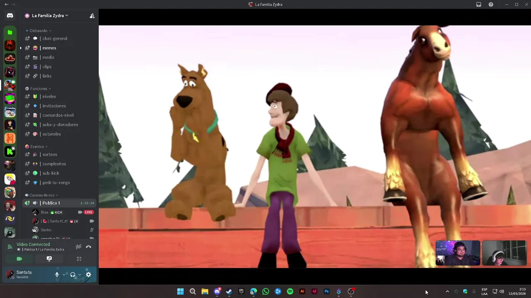Open Windows Start menu
The height and width of the screenshot is (298, 531).
180,291
